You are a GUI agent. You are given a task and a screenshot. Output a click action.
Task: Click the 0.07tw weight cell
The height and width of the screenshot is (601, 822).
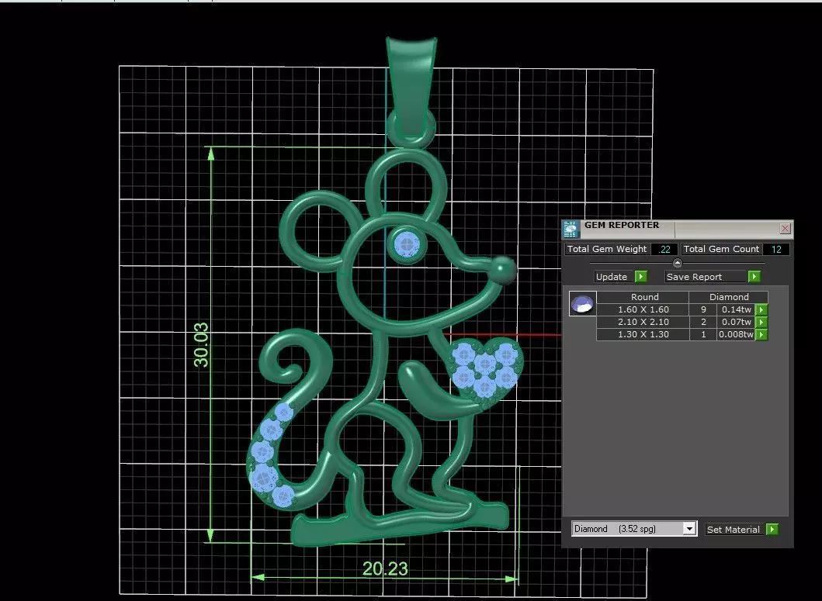click(736, 323)
